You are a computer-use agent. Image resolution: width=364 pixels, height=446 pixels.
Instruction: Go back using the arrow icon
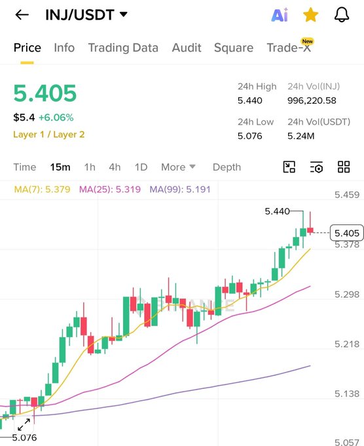pos(22,15)
